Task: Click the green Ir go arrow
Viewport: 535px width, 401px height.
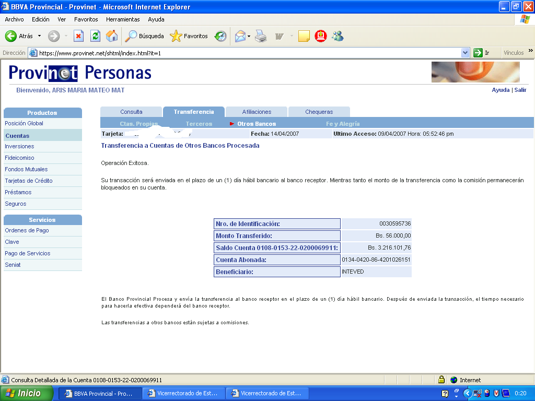Action: [x=478, y=53]
